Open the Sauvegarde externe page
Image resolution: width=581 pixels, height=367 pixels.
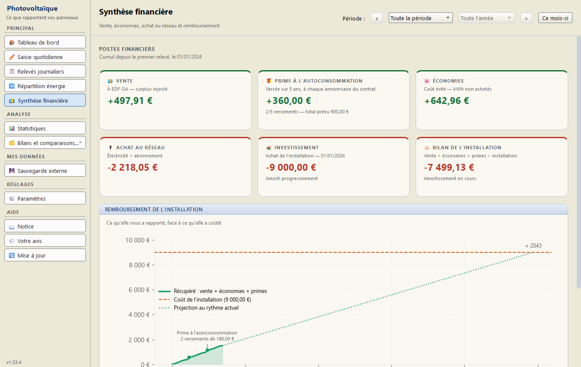[45, 171]
